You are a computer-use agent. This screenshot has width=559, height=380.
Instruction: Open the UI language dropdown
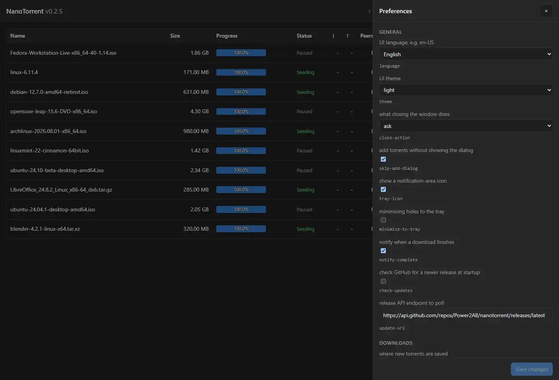[x=466, y=54]
